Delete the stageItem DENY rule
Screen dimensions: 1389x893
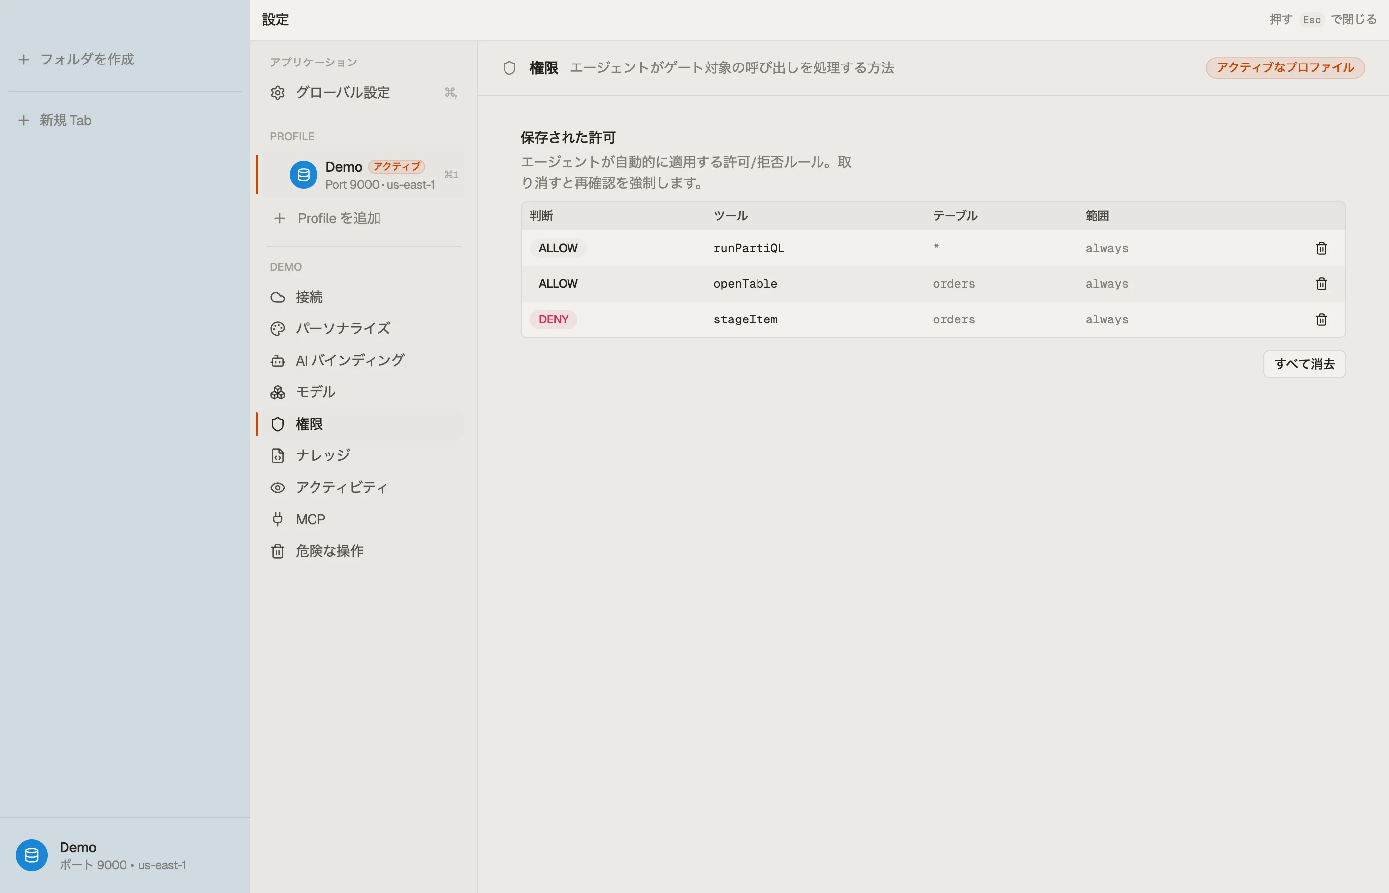click(1321, 319)
